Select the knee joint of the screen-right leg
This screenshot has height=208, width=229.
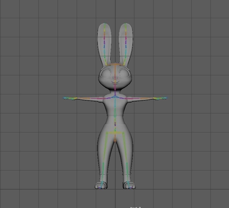[x=127, y=163]
